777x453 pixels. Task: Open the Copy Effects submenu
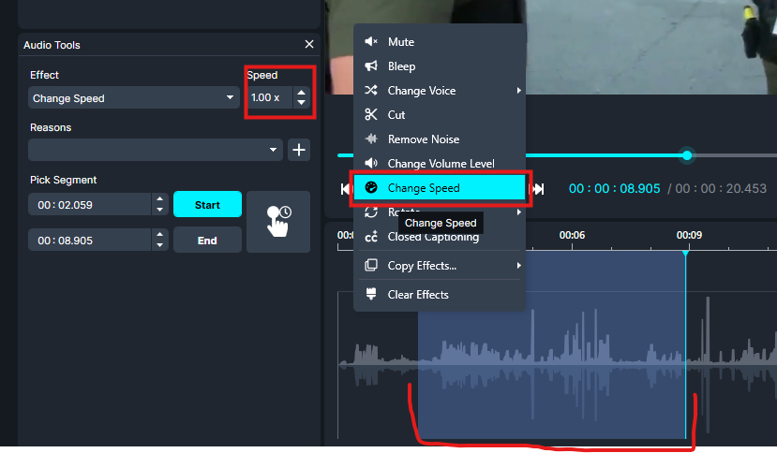[x=423, y=267]
